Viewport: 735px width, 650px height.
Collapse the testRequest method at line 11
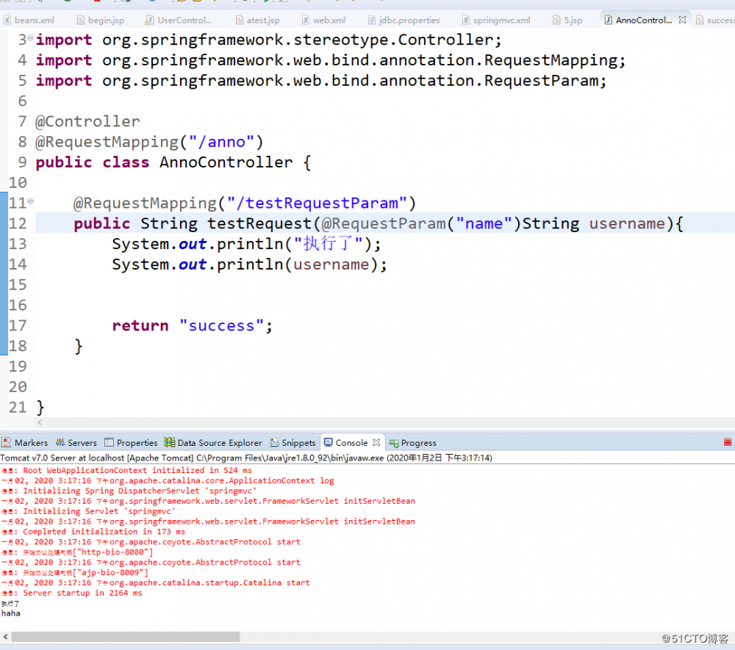point(30,201)
